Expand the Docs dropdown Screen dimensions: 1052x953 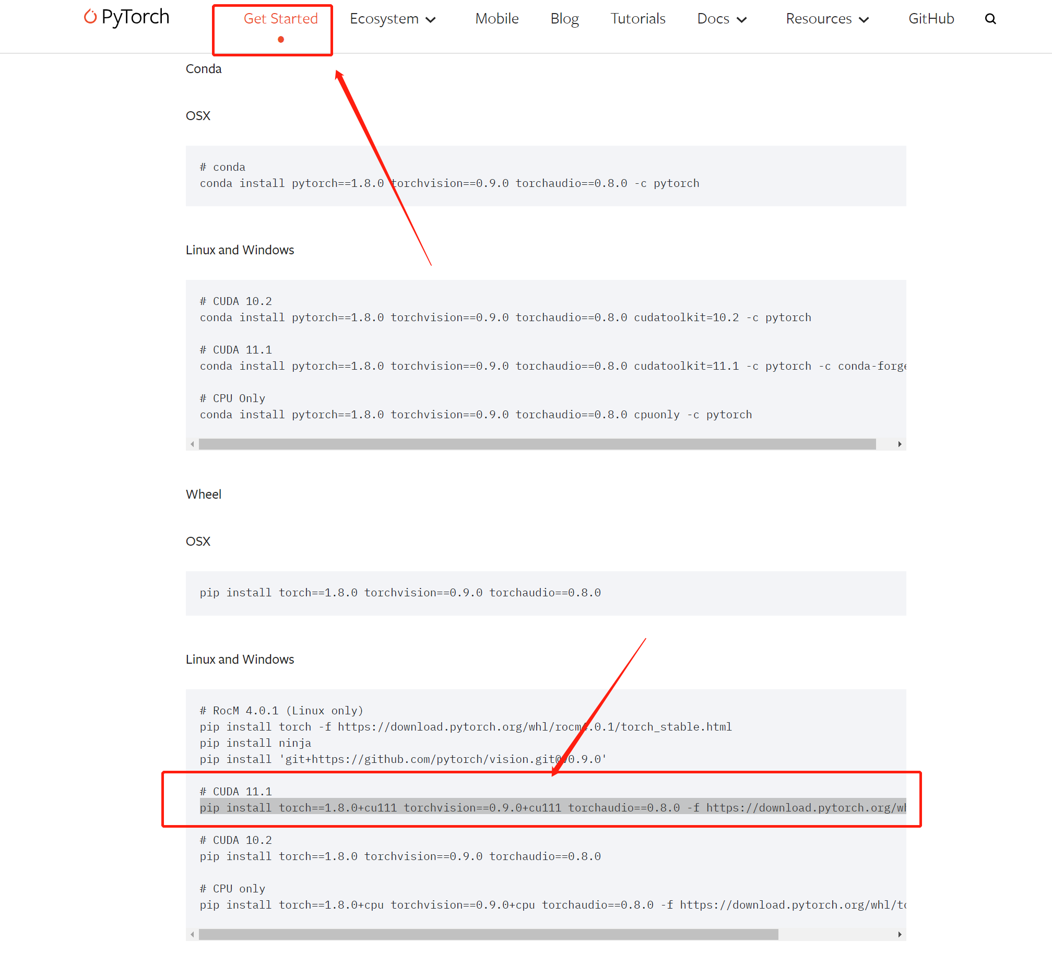point(722,19)
